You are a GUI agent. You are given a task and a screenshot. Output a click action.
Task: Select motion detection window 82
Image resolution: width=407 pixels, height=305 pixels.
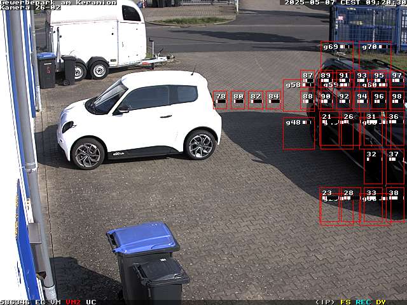click(x=256, y=100)
